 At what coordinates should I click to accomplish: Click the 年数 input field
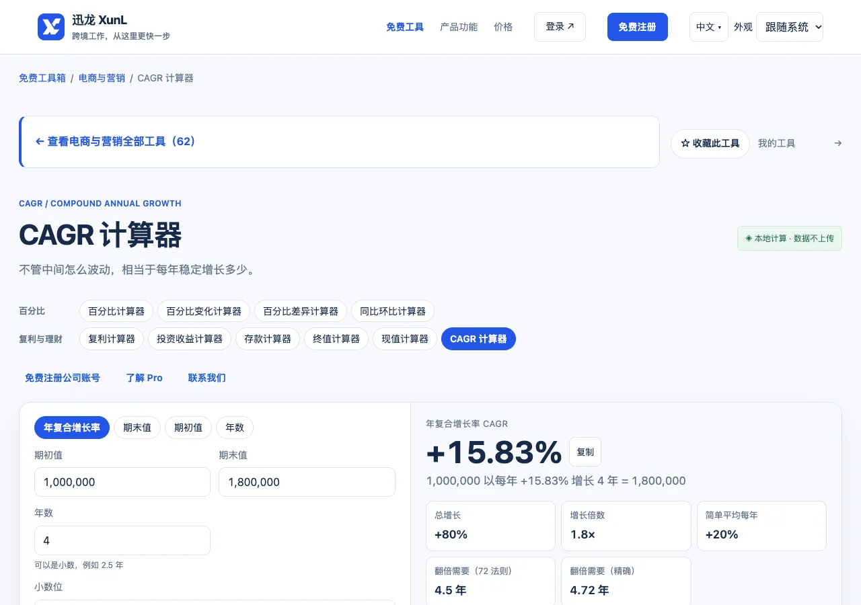122,540
